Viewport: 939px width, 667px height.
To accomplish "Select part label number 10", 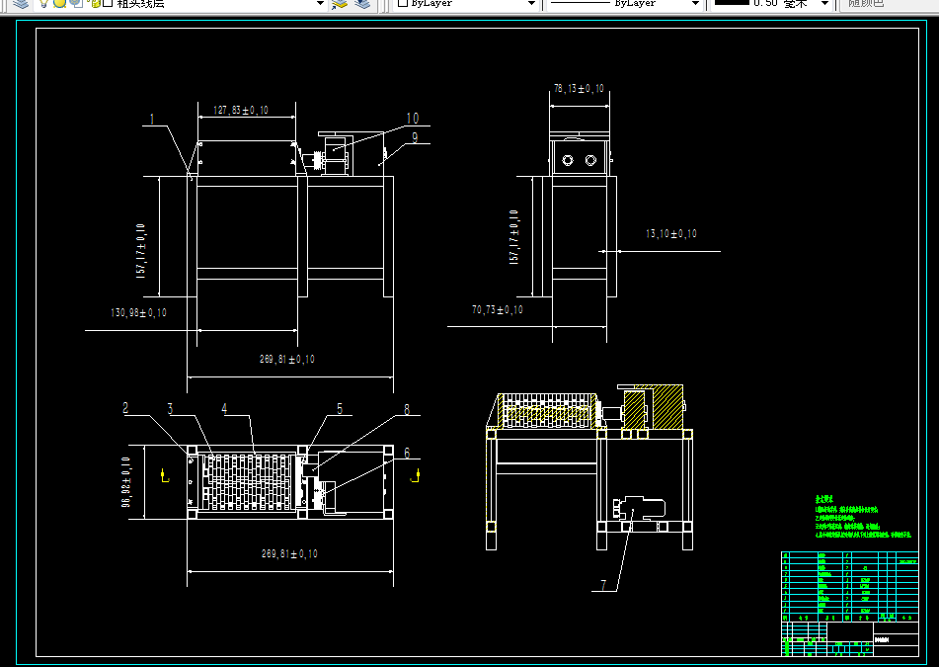I will coord(413,119).
